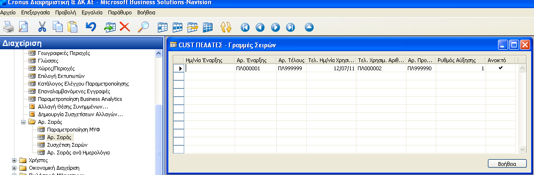Screen dimensions: 534x175
Task: Click the Βοήθεια button in dialog
Action: tap(507, 164)
